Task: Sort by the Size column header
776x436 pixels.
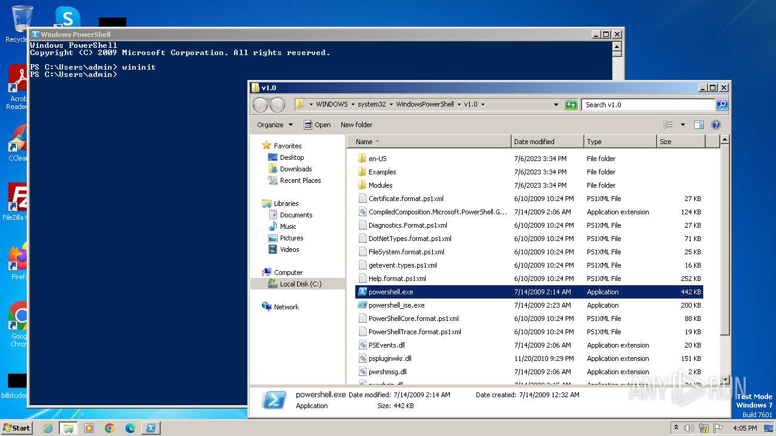Action: [x=681, y=142]
